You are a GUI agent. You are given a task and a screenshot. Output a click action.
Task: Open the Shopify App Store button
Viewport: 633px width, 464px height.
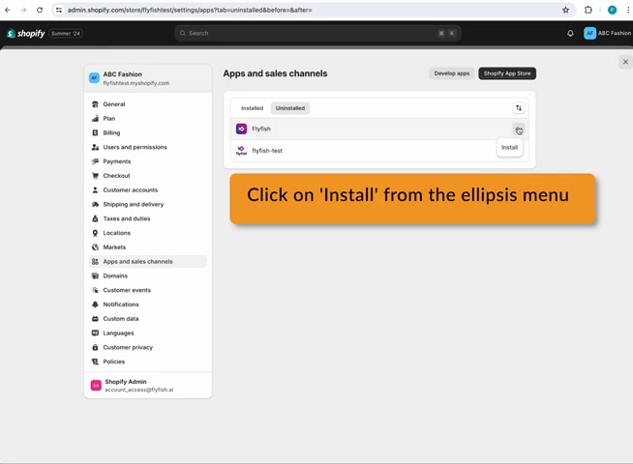[x=507, y=73]
